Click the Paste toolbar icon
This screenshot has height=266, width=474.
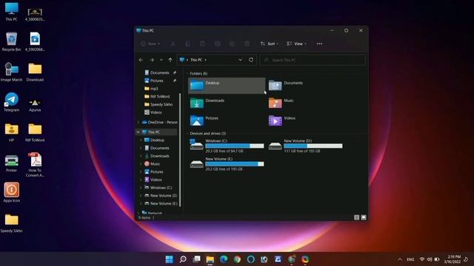(x=202, y=44)
